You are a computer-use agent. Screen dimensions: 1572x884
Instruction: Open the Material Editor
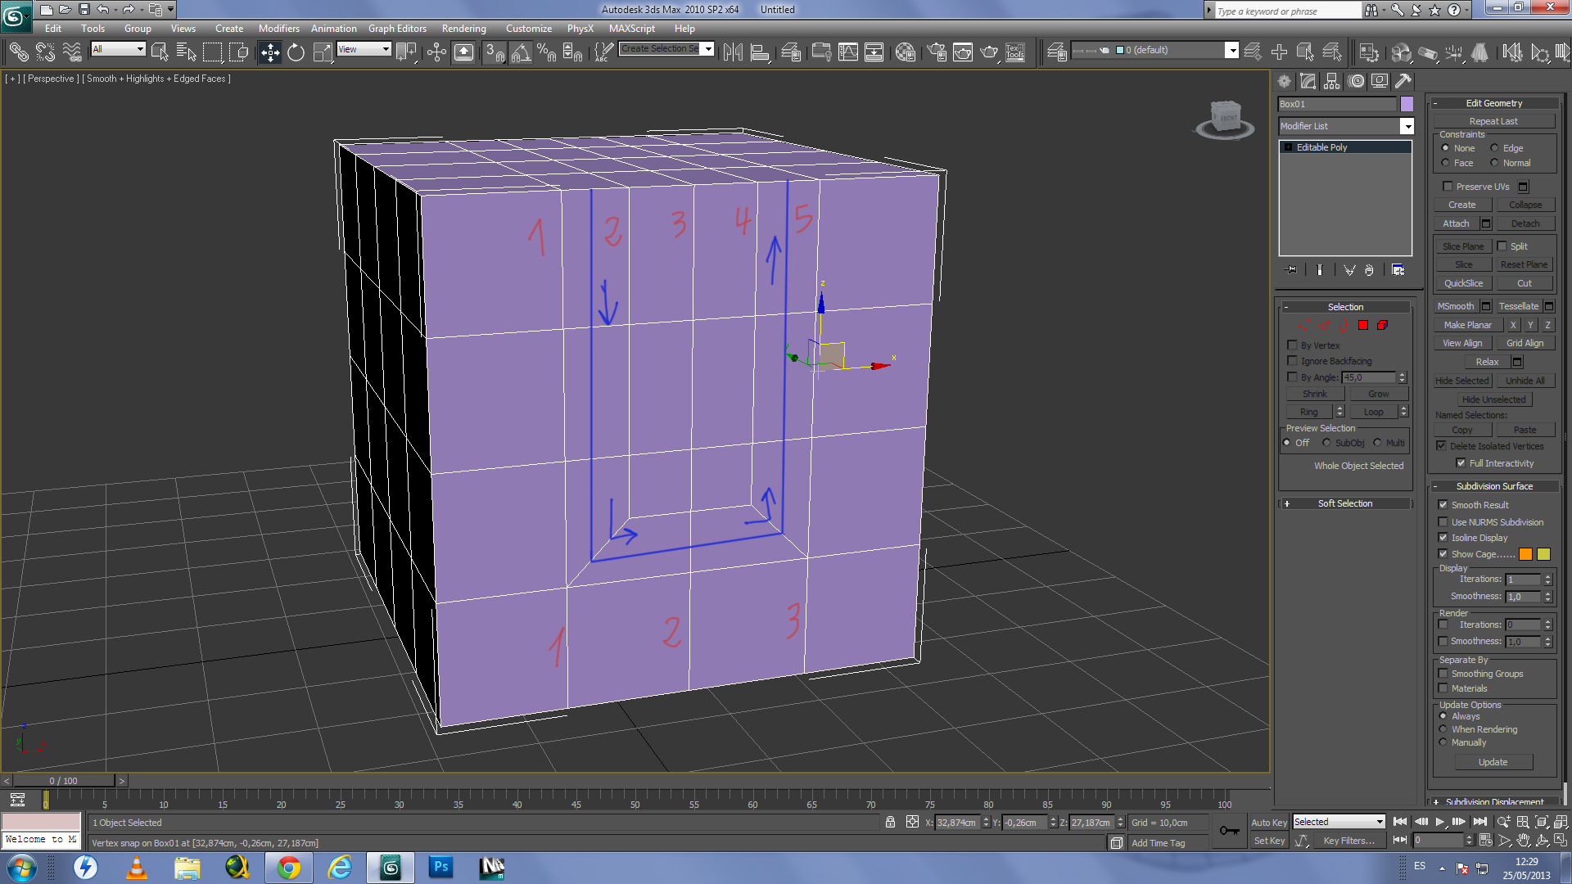[x=905, y=52]
